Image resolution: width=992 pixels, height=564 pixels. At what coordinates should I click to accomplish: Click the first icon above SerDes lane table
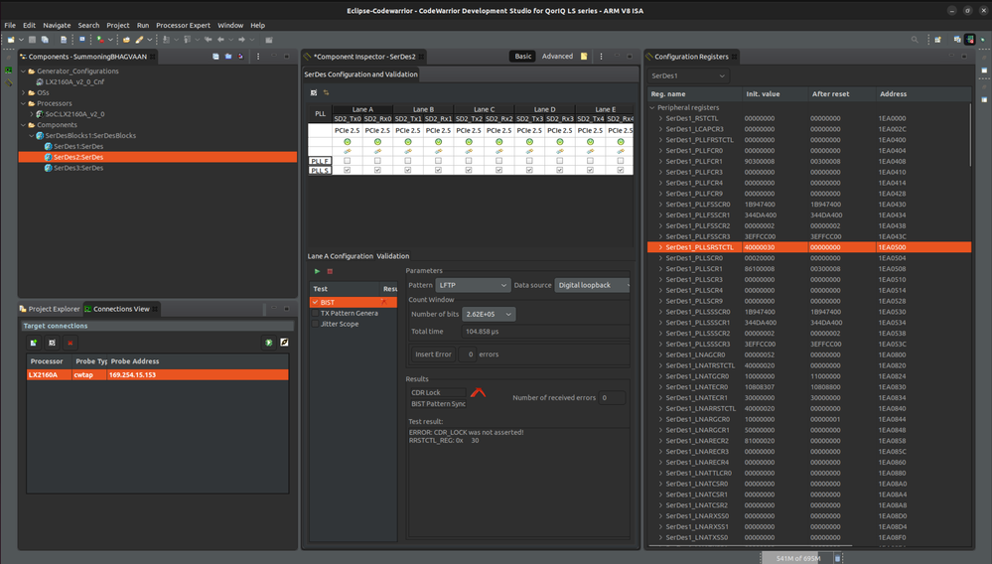(x=313, y=93)
